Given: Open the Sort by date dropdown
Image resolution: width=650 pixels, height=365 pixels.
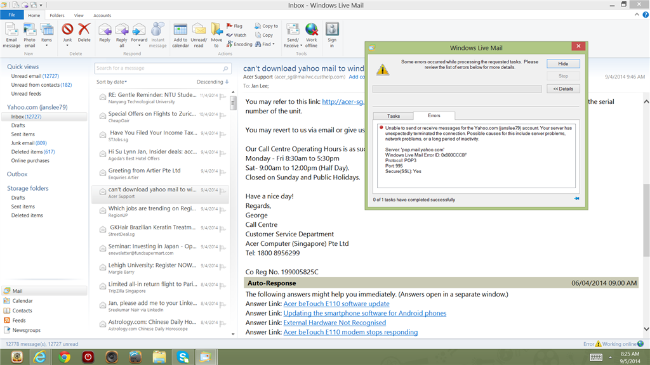Looking at the screenshot, I should pyautogui.click(x=112, y=82).
